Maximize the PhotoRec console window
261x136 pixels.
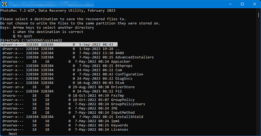coord(242,4)
